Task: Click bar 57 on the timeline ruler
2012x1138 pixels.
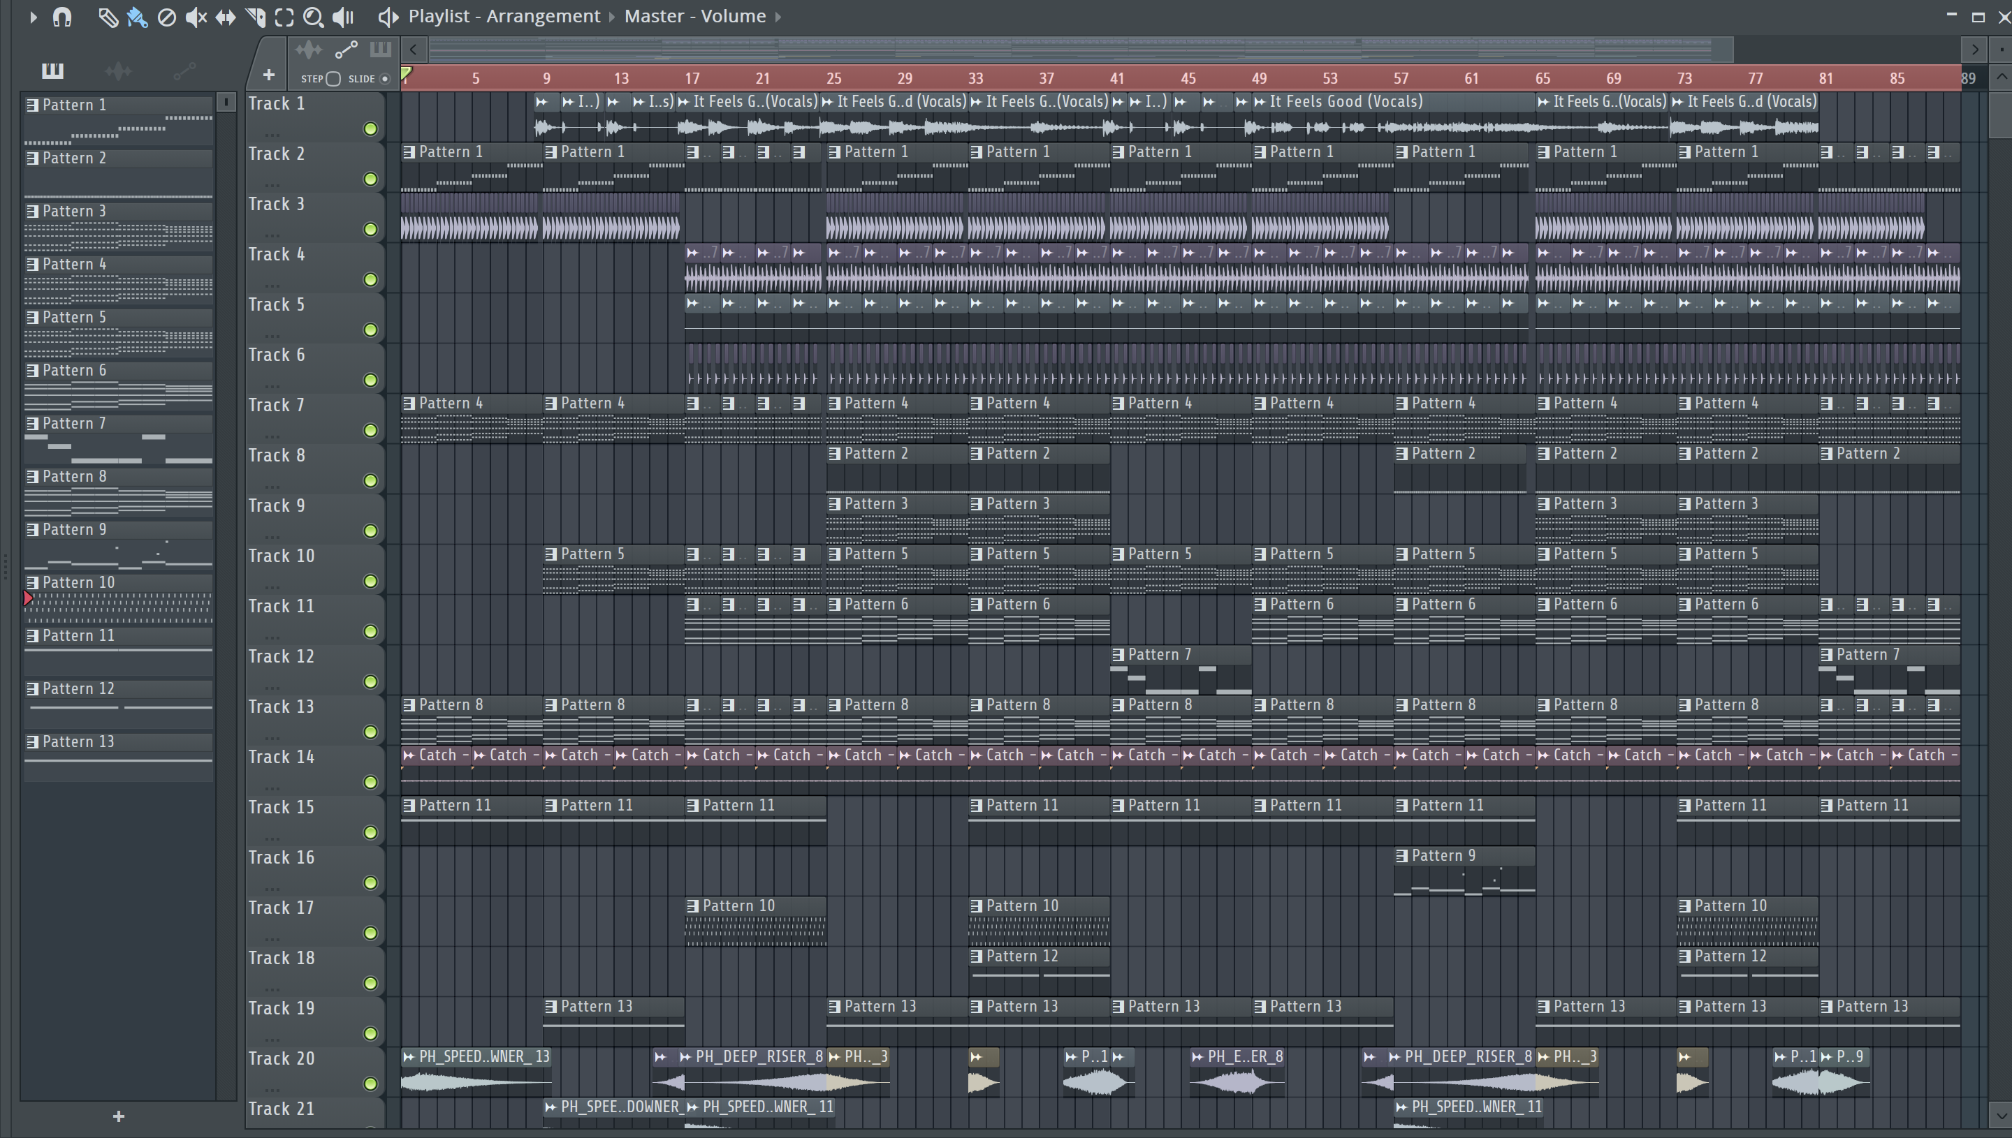Action: coord(1401,78)
